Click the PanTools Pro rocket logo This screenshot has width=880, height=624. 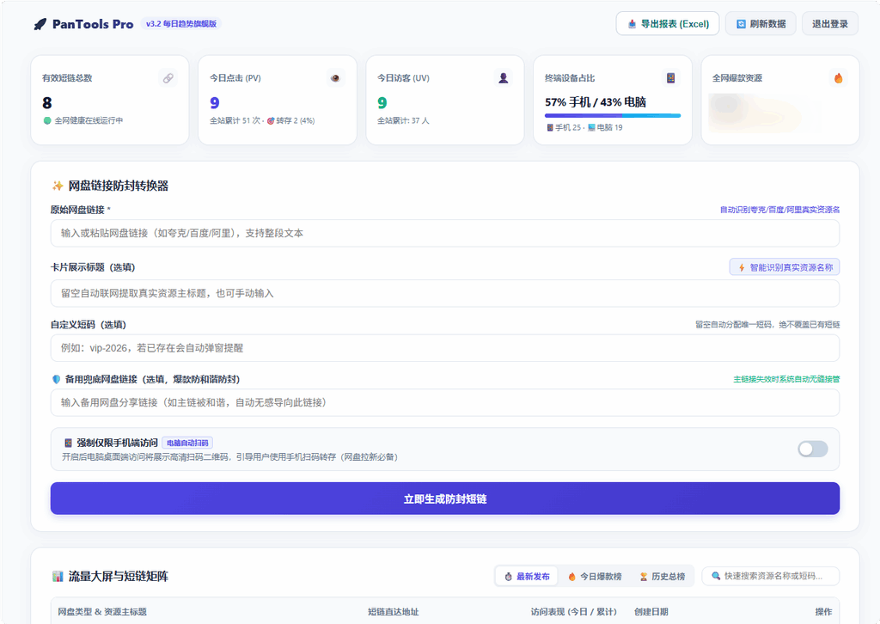pyautogui.click(x=40, y=24)
